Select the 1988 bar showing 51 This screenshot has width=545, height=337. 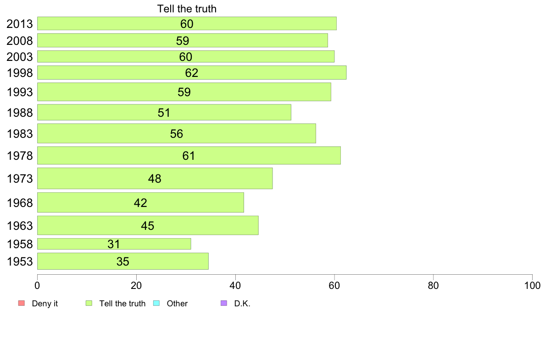pos(164,112)
